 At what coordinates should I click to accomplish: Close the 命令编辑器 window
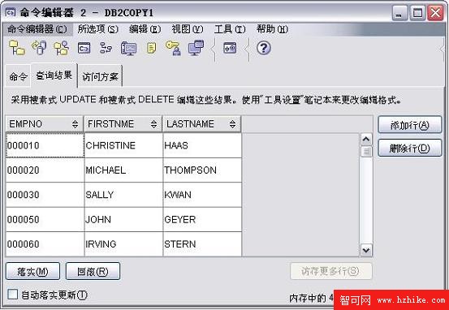[435, 13]
